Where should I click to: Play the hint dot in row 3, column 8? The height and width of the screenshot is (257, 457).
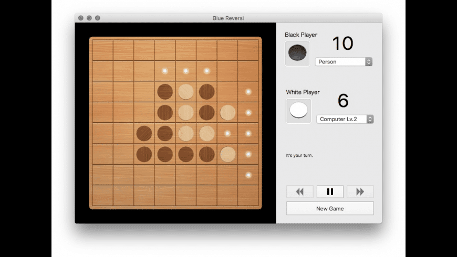(x=248, y=92)
